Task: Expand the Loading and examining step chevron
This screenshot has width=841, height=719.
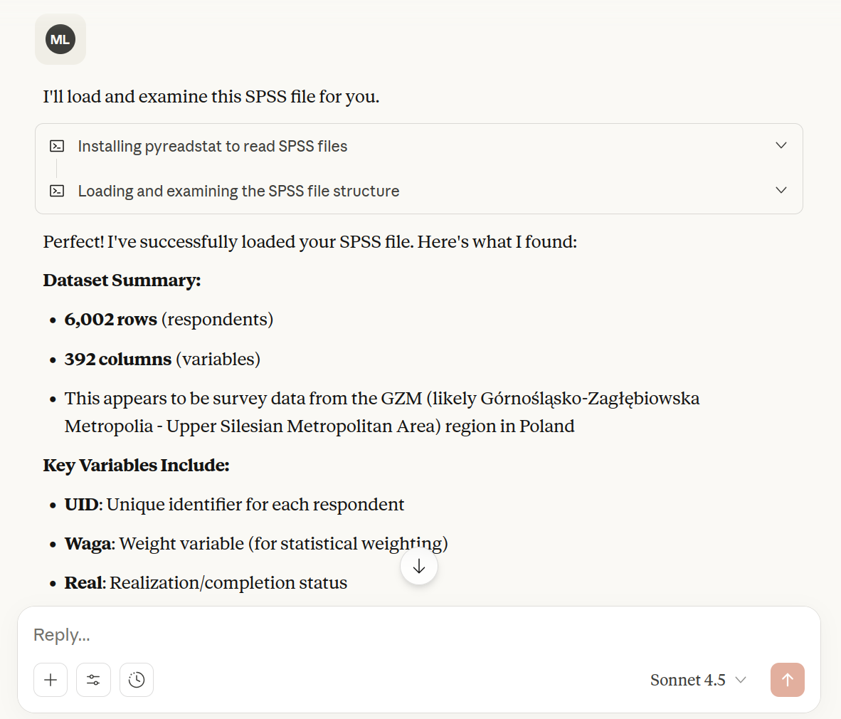Action: 781,190
